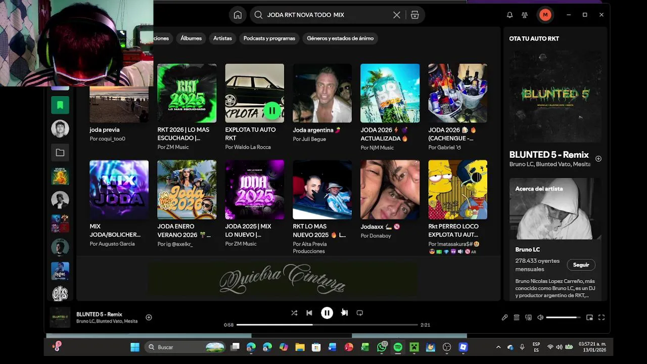Add BLUNTED 5 - Remix from right panel
The image size is (647, 364).
click(598, 159)
